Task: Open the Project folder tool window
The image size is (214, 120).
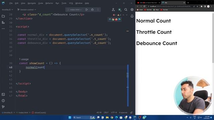Action: click(x=3, y=16)
